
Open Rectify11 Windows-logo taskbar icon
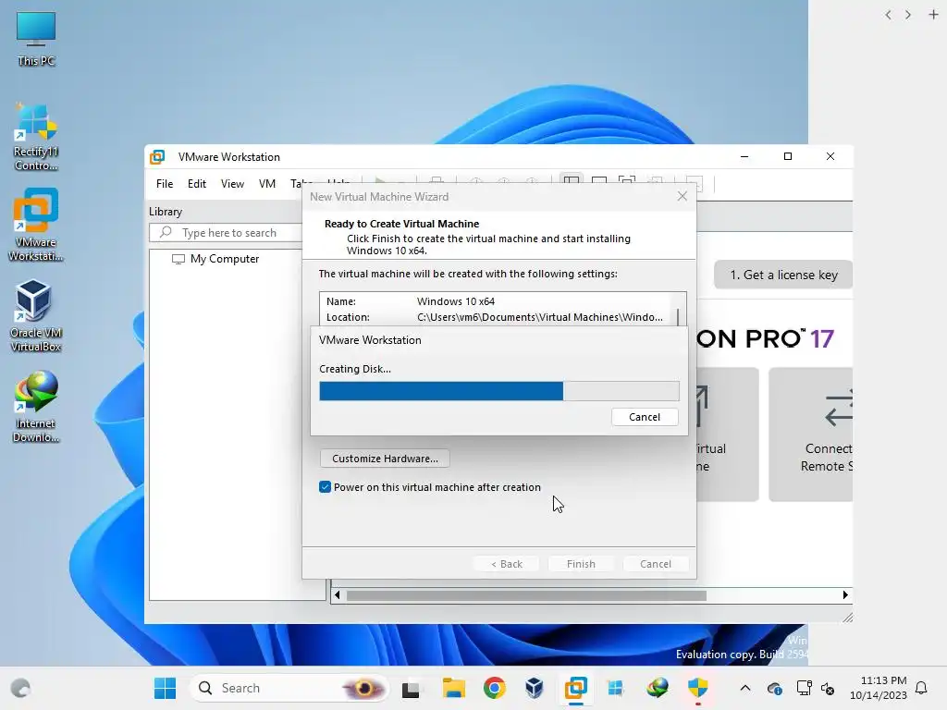coord(615,688)
